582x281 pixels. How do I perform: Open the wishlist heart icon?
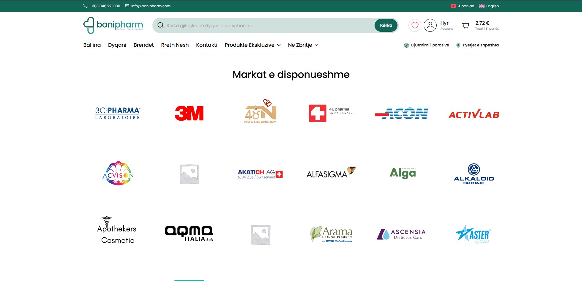coord(415,25)
